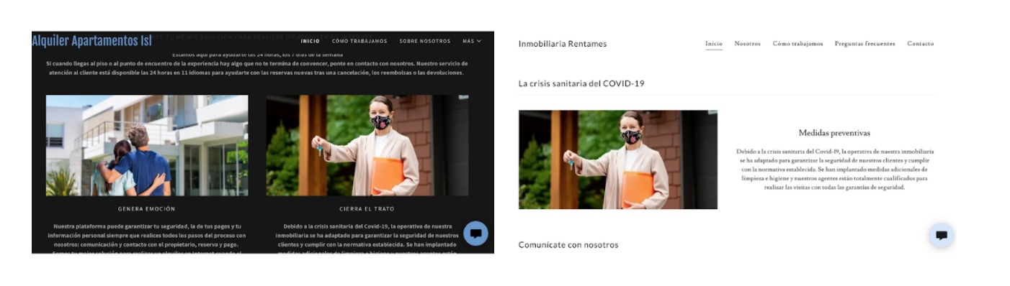Go to Preguntas frecuentes
This screenshot has width=1010, height=286.
click(x=864, y=44)
